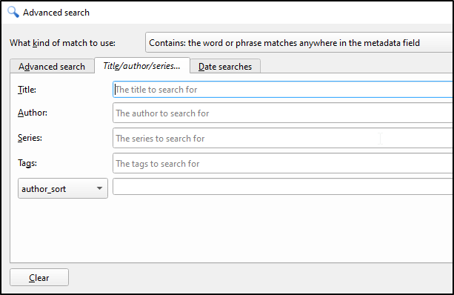Image resolution: width=454 pixels, height=295 pixels.
Task: Click the Author: label
Action: click(33, 113)
